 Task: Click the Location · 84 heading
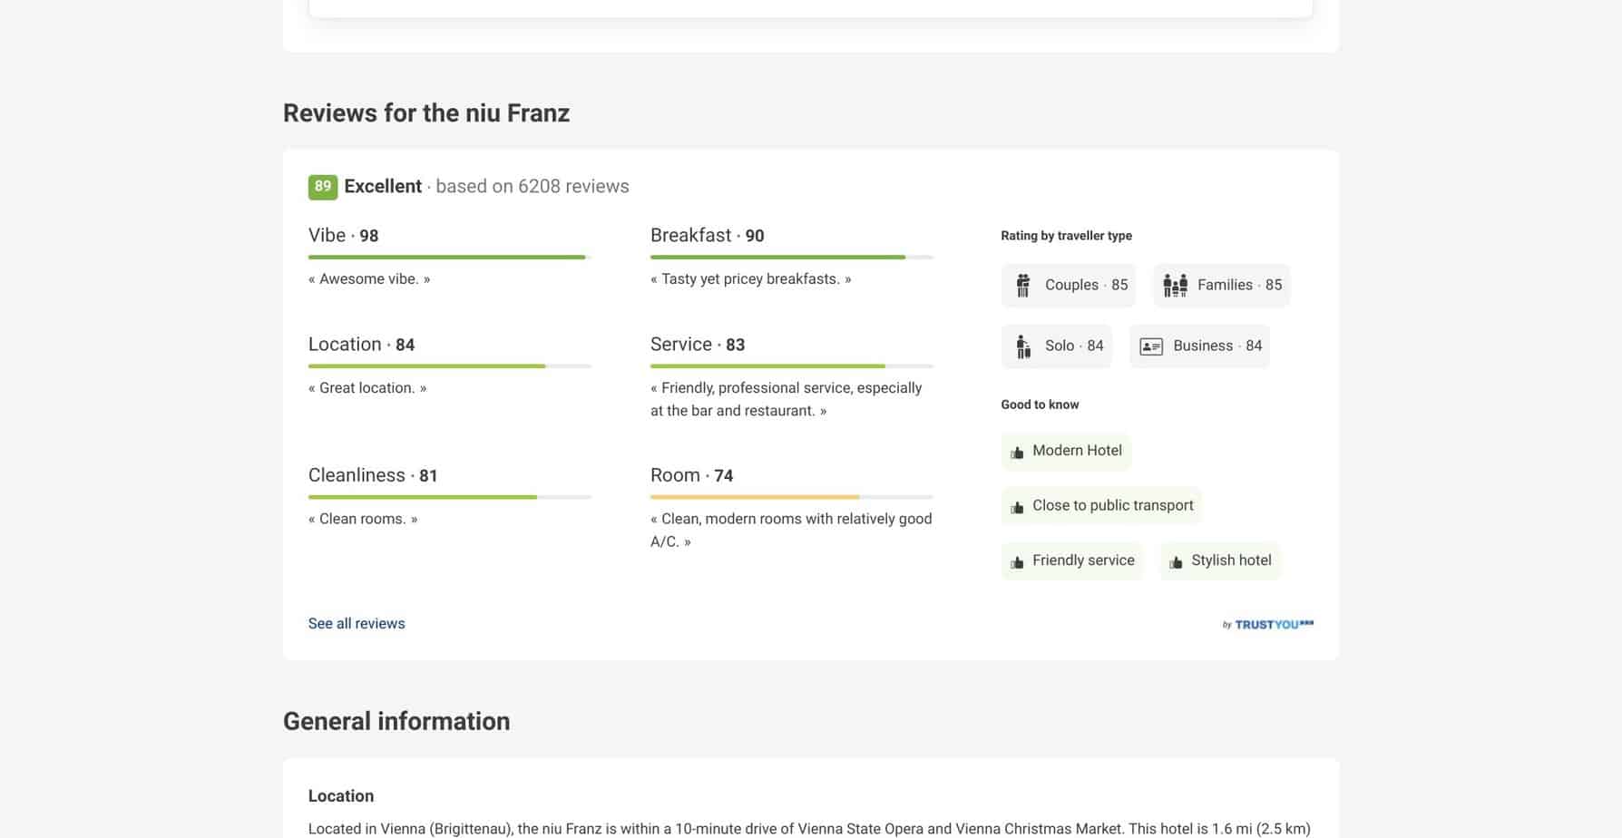(362, 345)
